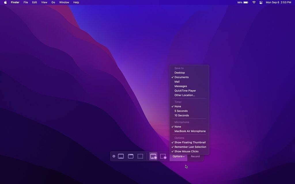The height and width of the screenshot is (184, 295).
Task: Click the battery status indicator
Action: pyautogui.click(x=243, y=2)
